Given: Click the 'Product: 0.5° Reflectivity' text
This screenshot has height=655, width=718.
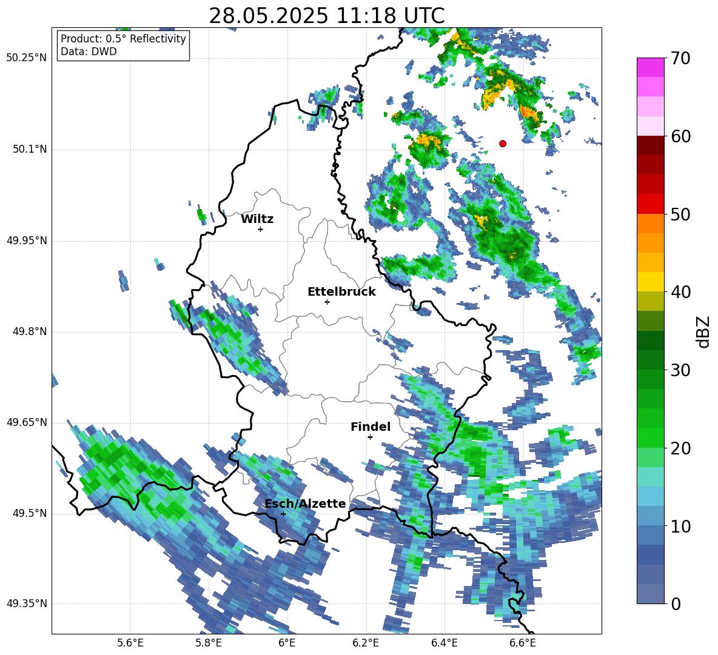Looking at the screenshot, I should pos(123,39).
